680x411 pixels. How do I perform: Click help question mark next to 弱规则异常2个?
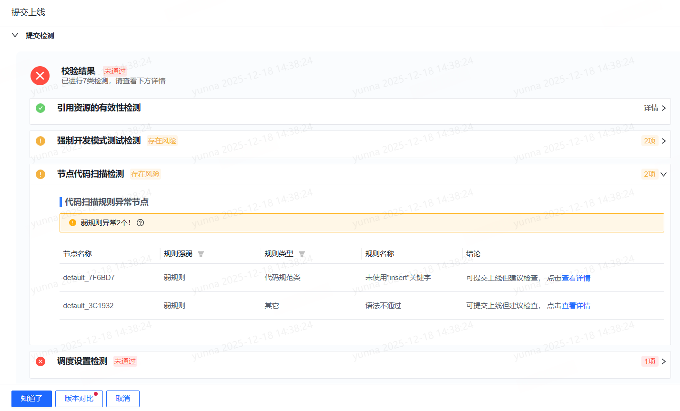coord(140,222)
